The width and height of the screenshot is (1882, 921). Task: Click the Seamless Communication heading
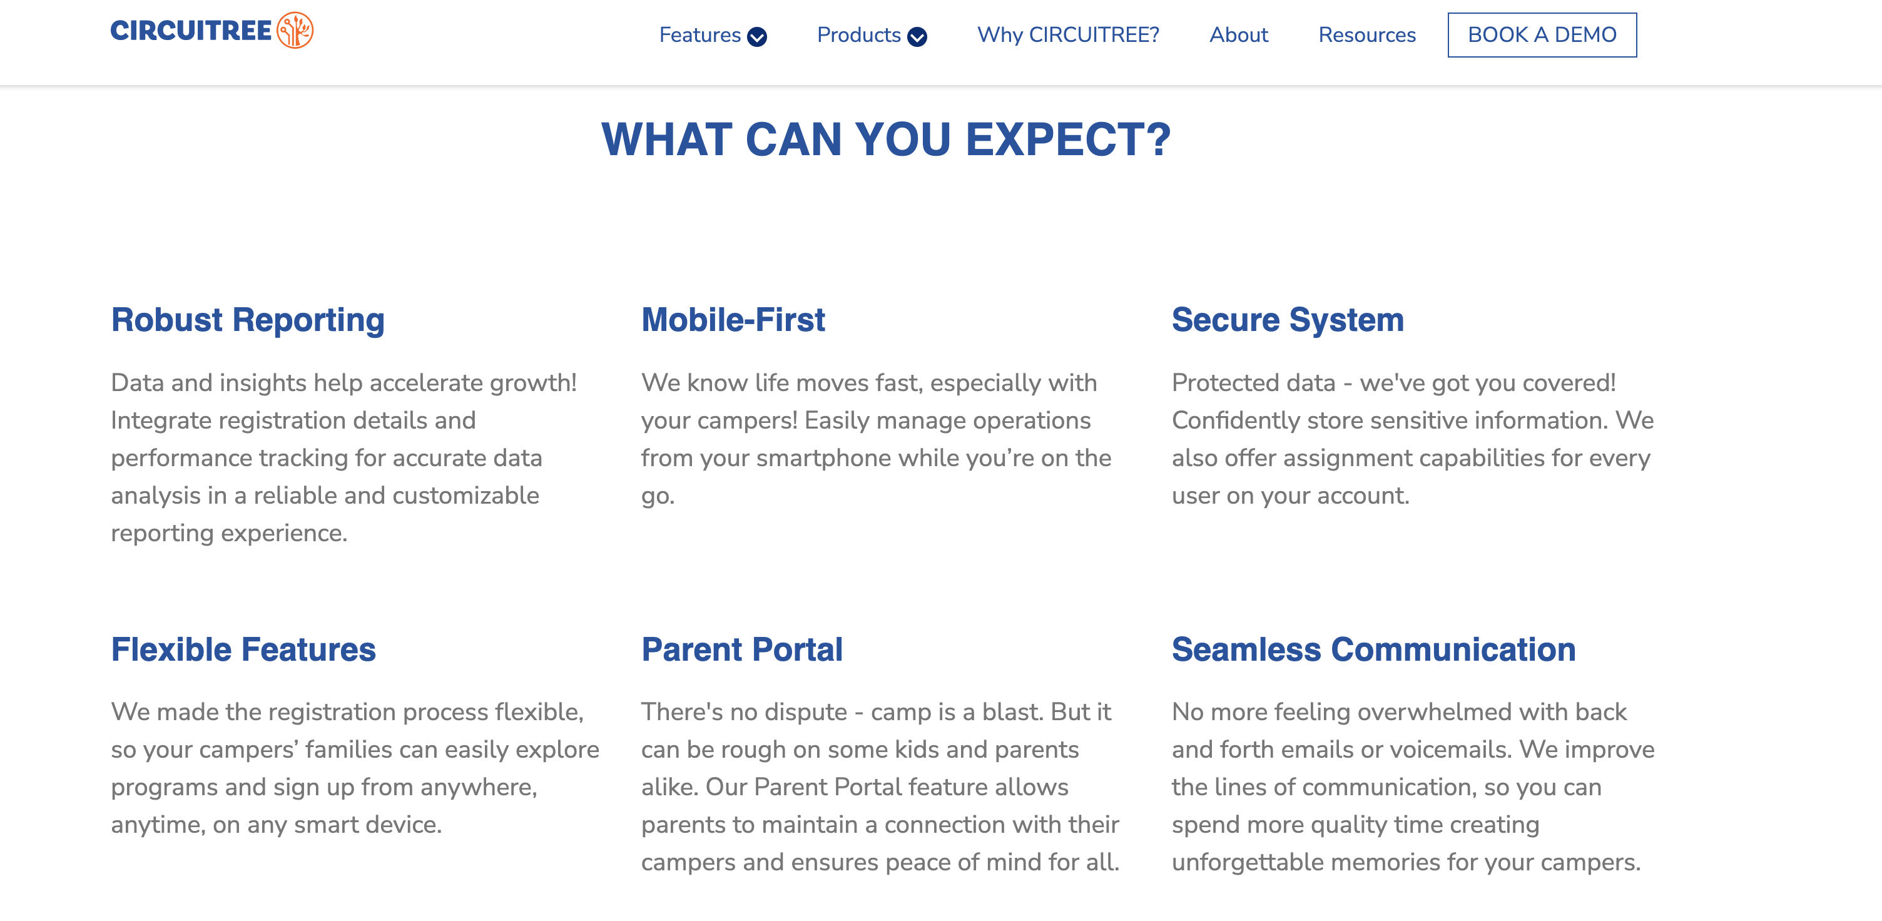[1373, 649]
